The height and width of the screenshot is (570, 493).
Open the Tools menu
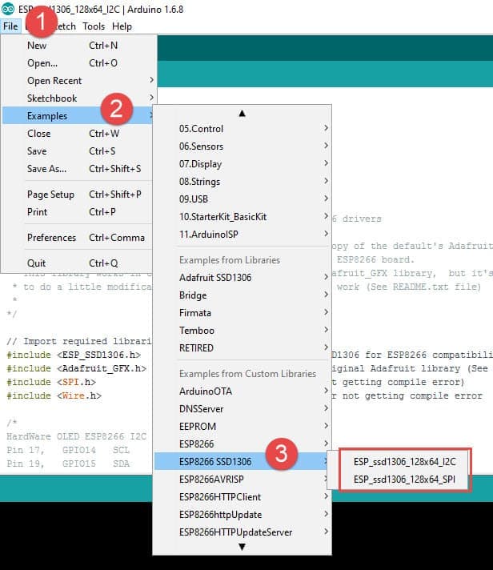pyautogui.click(x=94, y=26)
